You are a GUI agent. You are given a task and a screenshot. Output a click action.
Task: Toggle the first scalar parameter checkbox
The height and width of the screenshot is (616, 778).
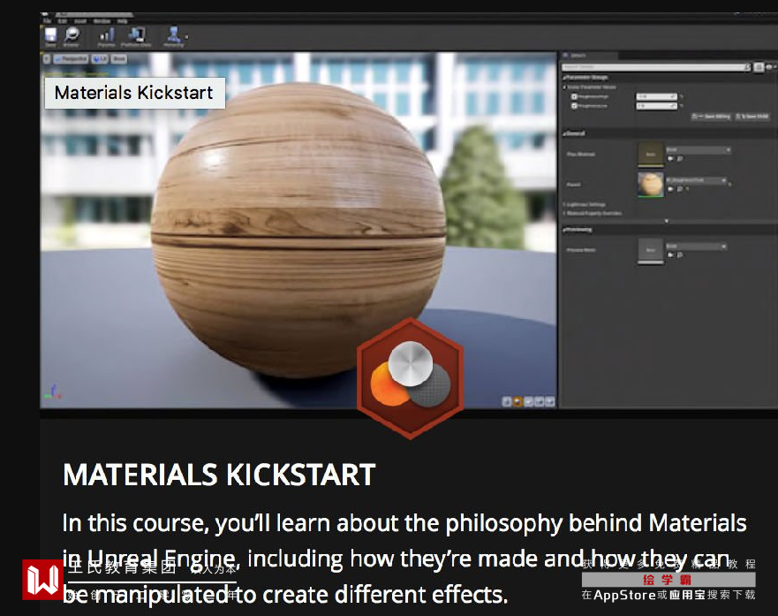(x=575, y=96)
